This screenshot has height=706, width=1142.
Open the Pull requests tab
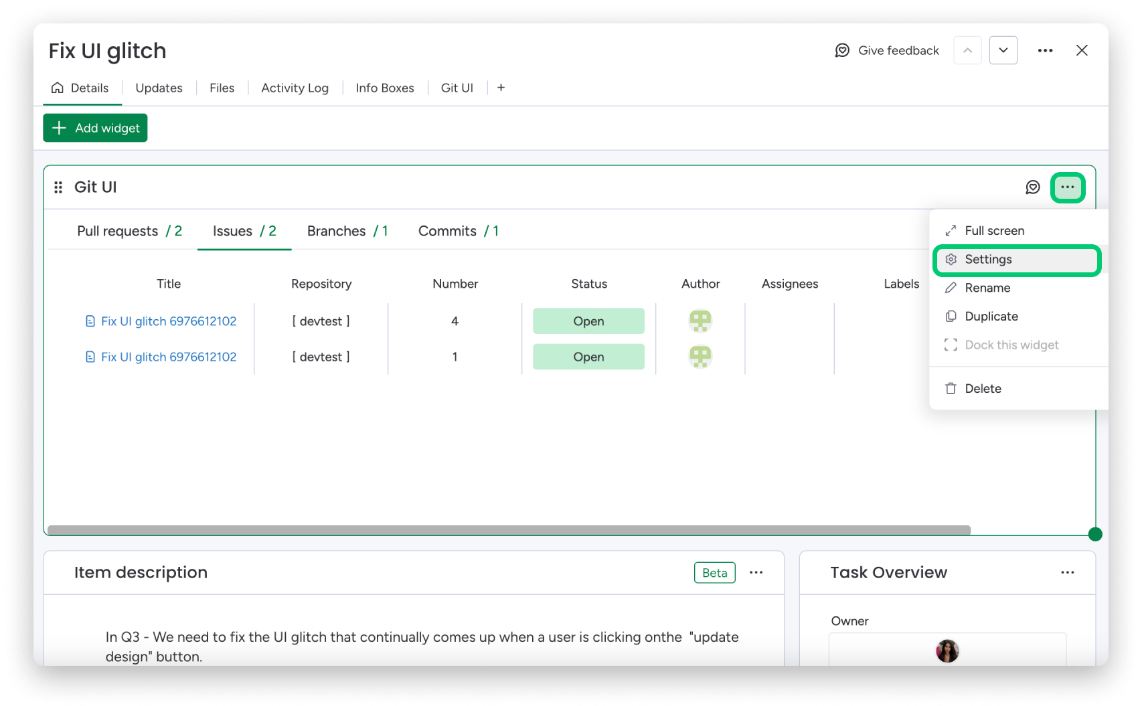pos(118,231)
